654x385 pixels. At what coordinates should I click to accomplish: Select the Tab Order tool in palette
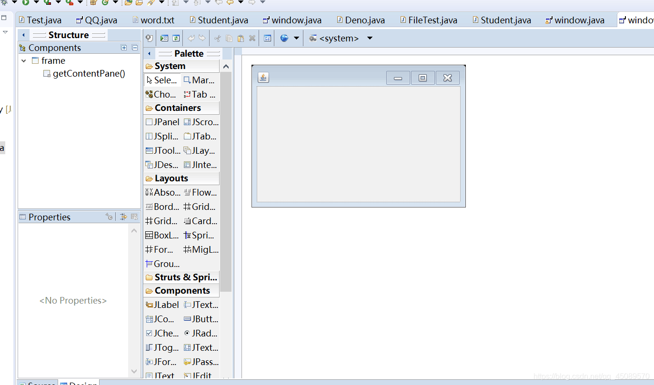point(200,94)
